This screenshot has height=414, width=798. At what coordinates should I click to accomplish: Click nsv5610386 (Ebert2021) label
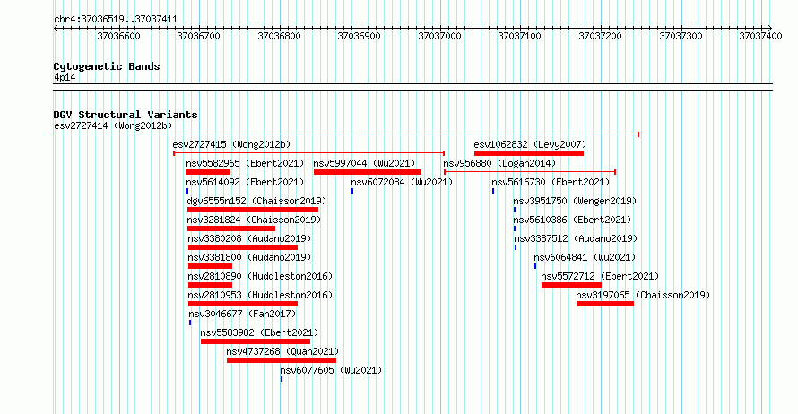[x=572, y=220]
